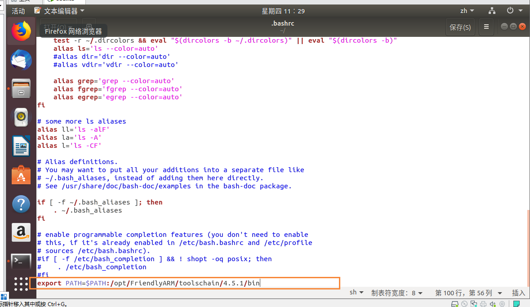Open the sh syntax highlighting dropdown
530x307 pixels.
(356, 292)
